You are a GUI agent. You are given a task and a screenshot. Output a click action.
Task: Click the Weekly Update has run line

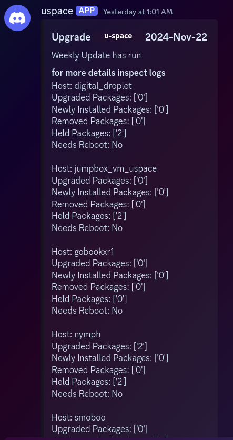96,55
